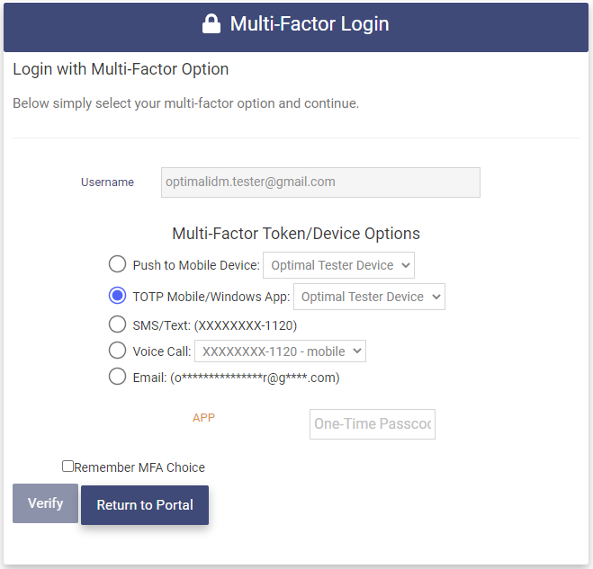The width and height of the screenshot is (593, 569).
Task: Open the Push to Mobile Device dropdown
Action: 338,265
